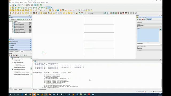171x96 pixels.
Task: Click the Preview button
Action: [x=149, y=19]
